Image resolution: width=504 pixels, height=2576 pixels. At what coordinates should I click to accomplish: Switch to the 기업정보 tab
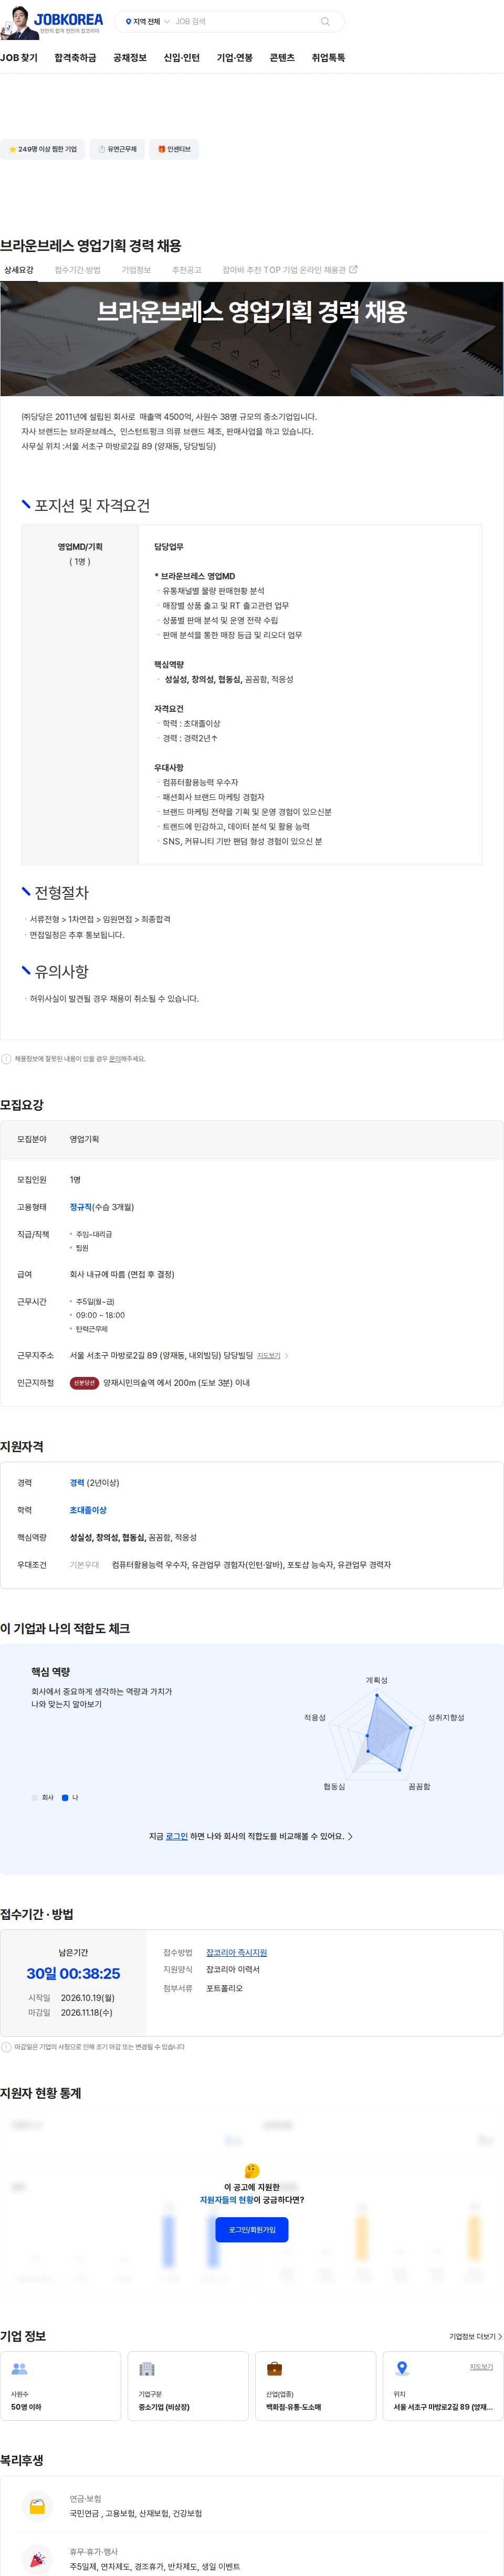point(136,270)
